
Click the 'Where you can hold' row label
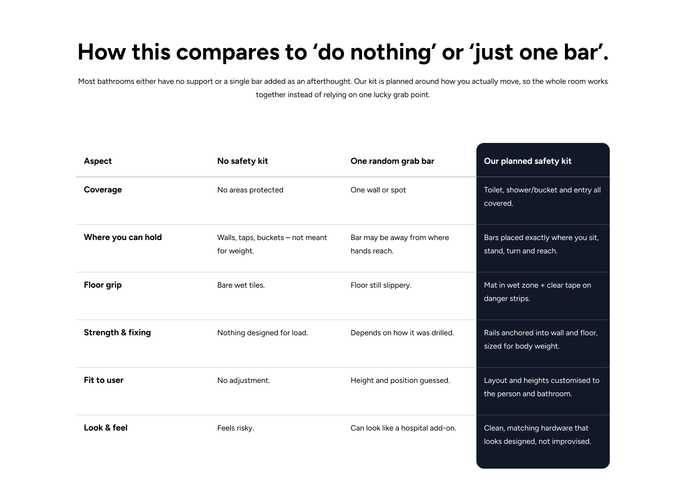123,237
